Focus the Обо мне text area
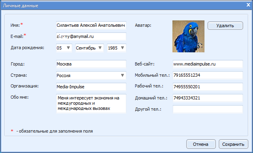This screenshot has width=253, height=153. coord(91,103)
